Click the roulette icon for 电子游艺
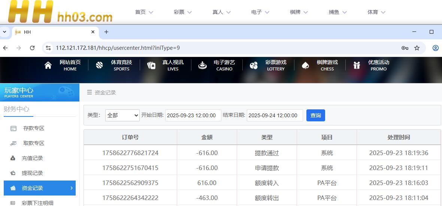Viewport: 442px width, 206px height. [203, 66]
